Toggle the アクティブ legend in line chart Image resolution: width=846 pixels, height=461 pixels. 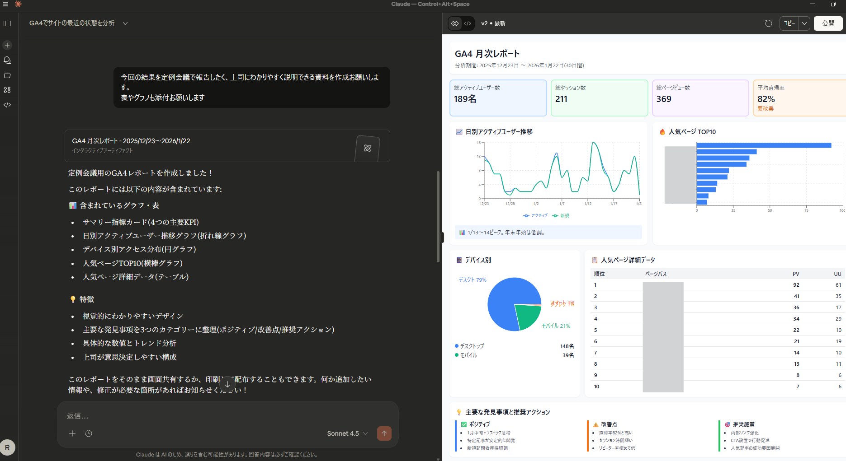(x=535, y=216)
